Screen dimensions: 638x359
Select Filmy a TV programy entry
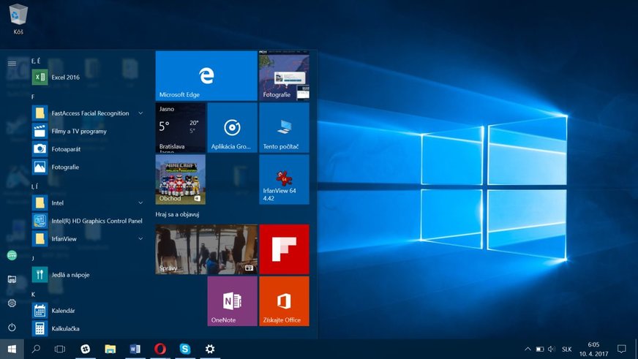click(x=78, y=132)
